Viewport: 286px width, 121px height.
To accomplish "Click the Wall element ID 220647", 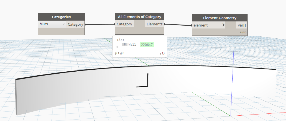I will point(147,45).
